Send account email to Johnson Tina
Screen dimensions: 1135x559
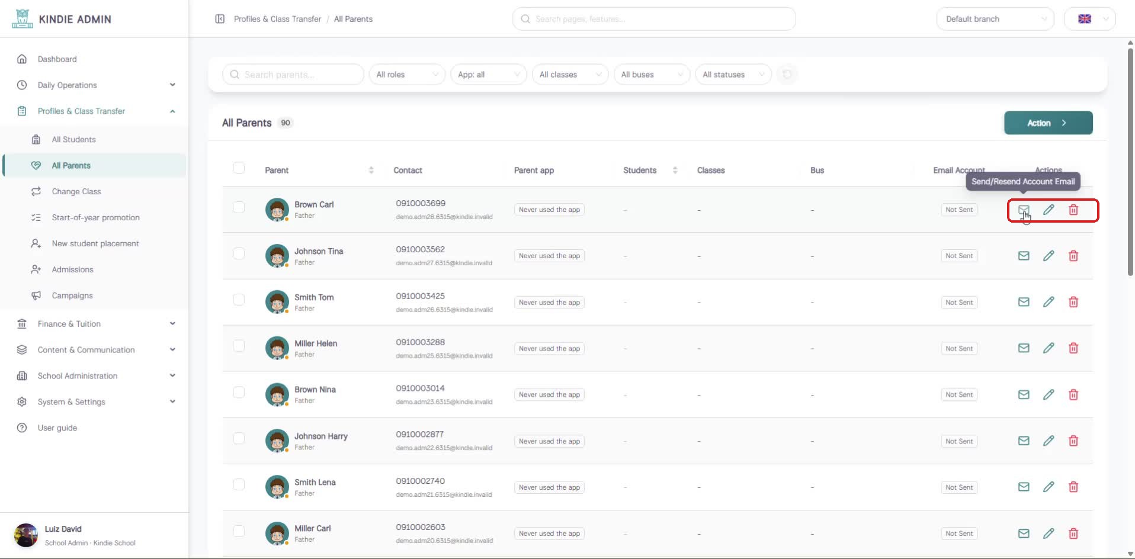click(x=1024, y=256)
